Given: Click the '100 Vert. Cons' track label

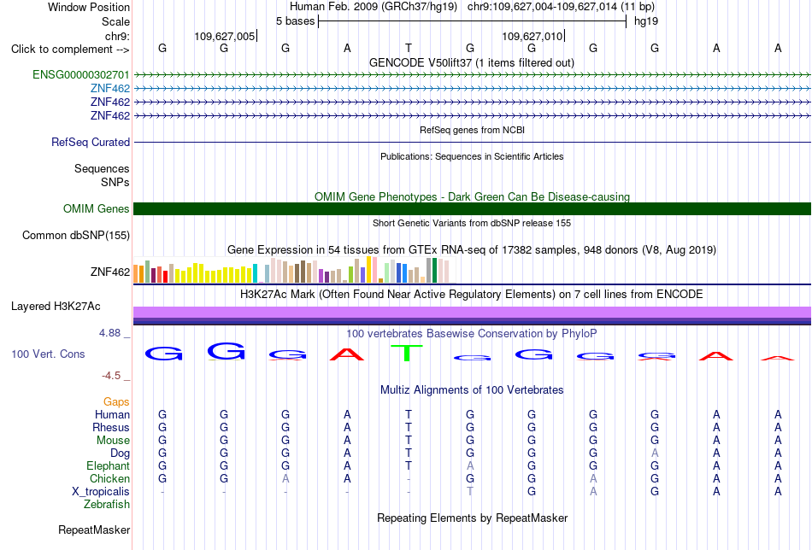Looking at the screenshot, I should 48,354.
